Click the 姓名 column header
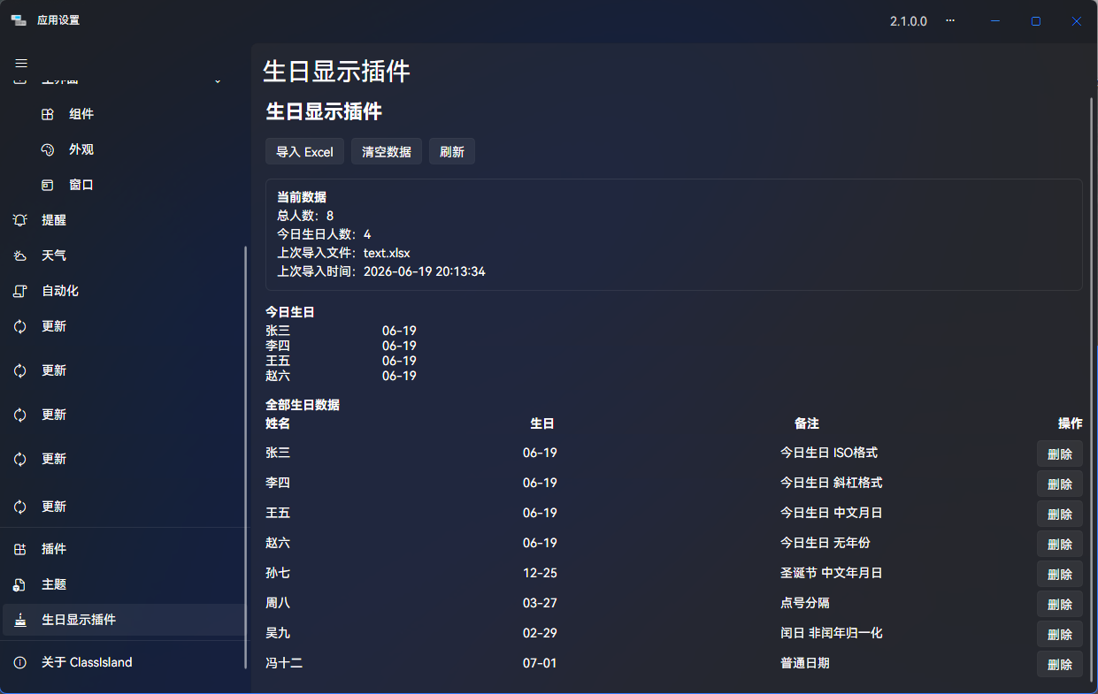 (278, 423)
